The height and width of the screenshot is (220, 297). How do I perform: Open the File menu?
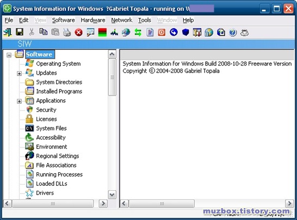pyautogui.click(x=9, y=20)
